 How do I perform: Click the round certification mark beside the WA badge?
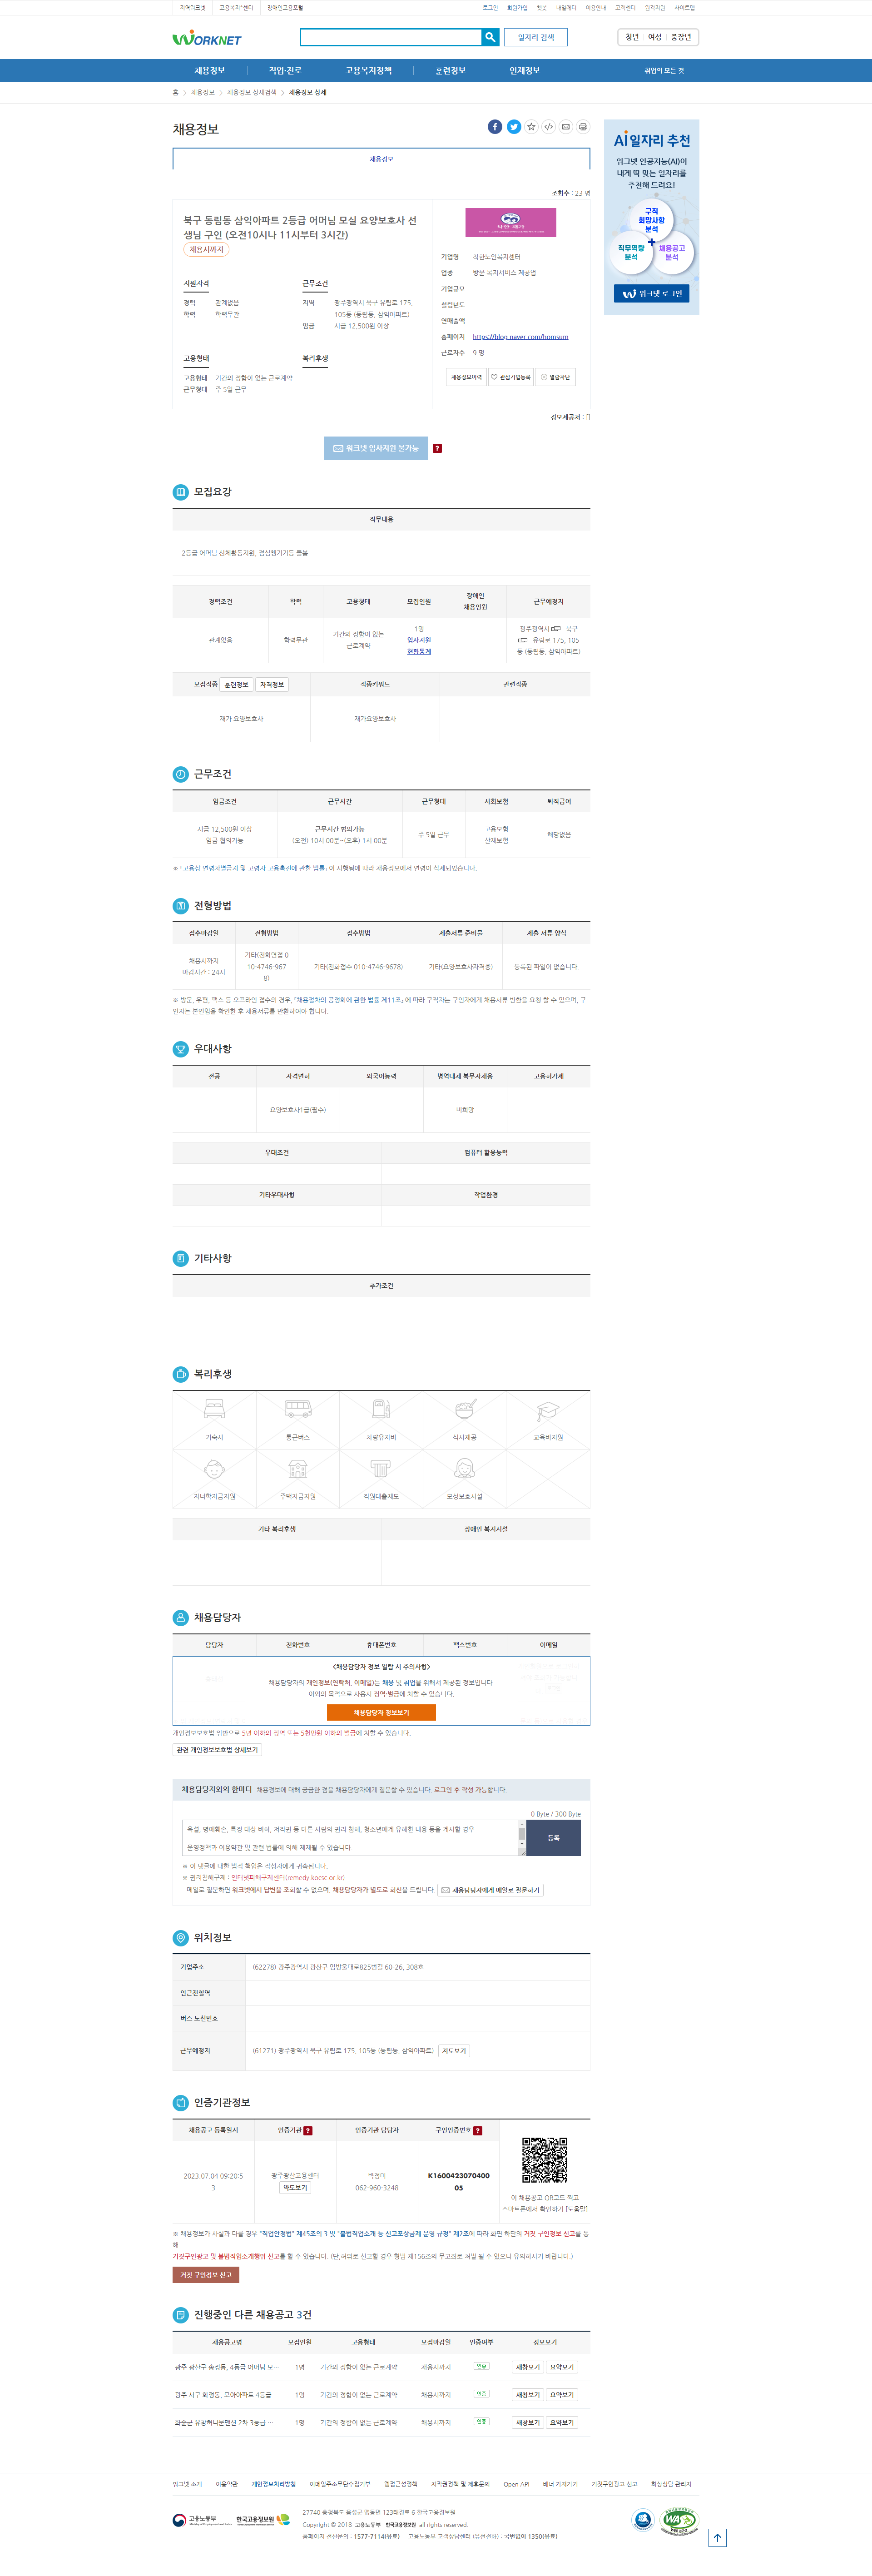coord(643,2520)
